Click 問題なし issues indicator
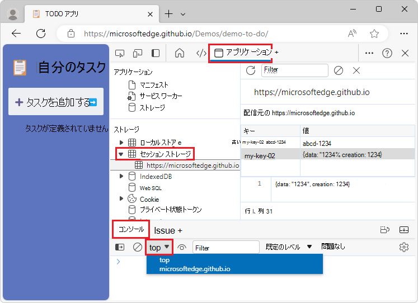This screenshot has height=303, width=418. 333,247
